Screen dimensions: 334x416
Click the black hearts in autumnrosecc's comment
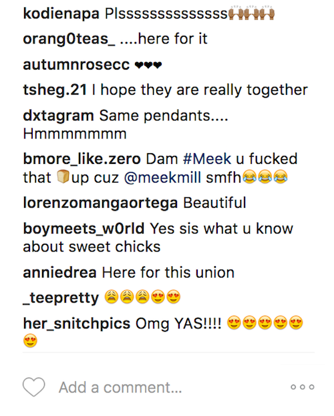coord(148,65)
